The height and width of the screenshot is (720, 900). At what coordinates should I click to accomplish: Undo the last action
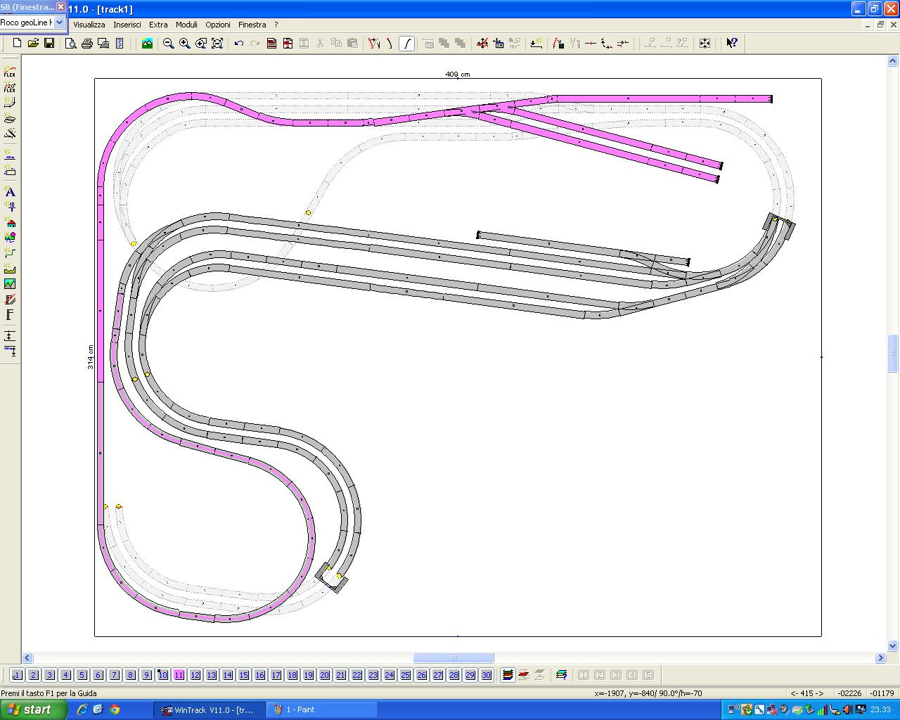point(239,44)
